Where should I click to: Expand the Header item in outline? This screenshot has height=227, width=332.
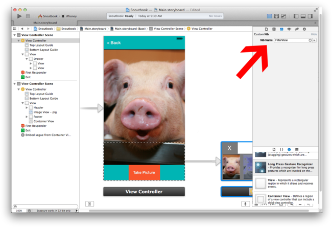coord(27,107)
